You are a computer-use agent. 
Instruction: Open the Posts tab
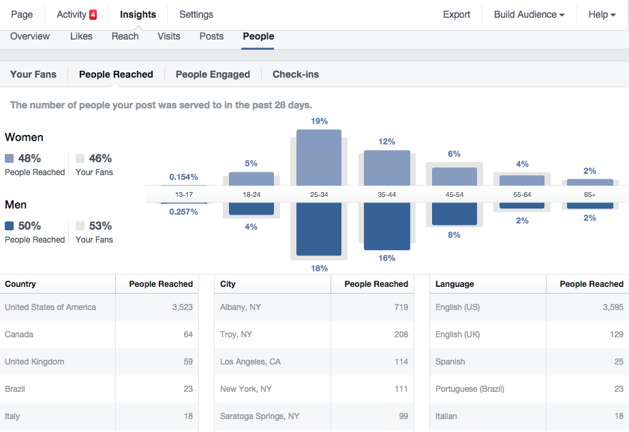211,36
